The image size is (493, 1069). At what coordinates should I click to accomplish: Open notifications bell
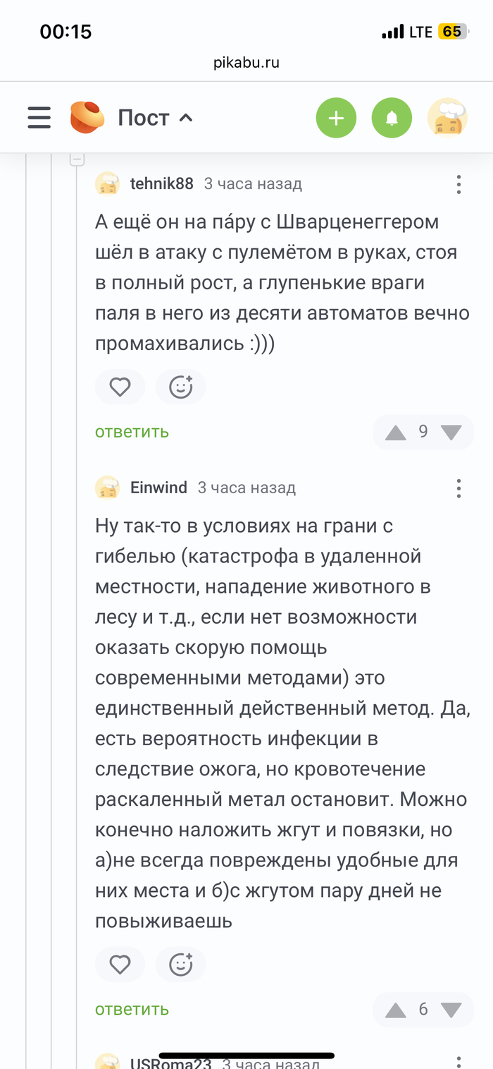point(392,118)
